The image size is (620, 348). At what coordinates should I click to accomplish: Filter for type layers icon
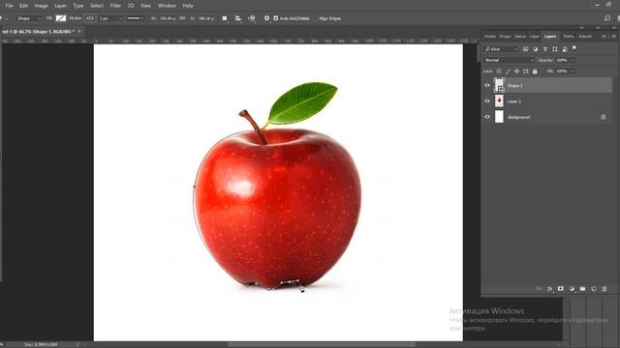pos(545,49)
